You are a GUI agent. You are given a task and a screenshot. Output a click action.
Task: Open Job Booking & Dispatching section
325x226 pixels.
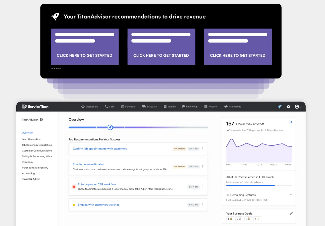point(37,145)
